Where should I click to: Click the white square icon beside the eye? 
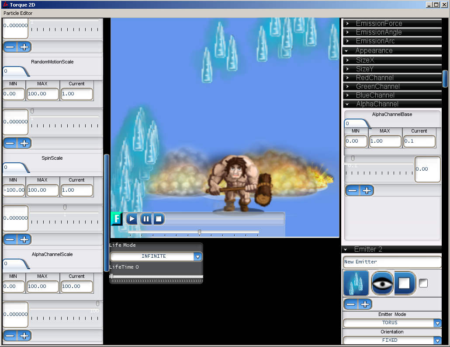point(405,284)
